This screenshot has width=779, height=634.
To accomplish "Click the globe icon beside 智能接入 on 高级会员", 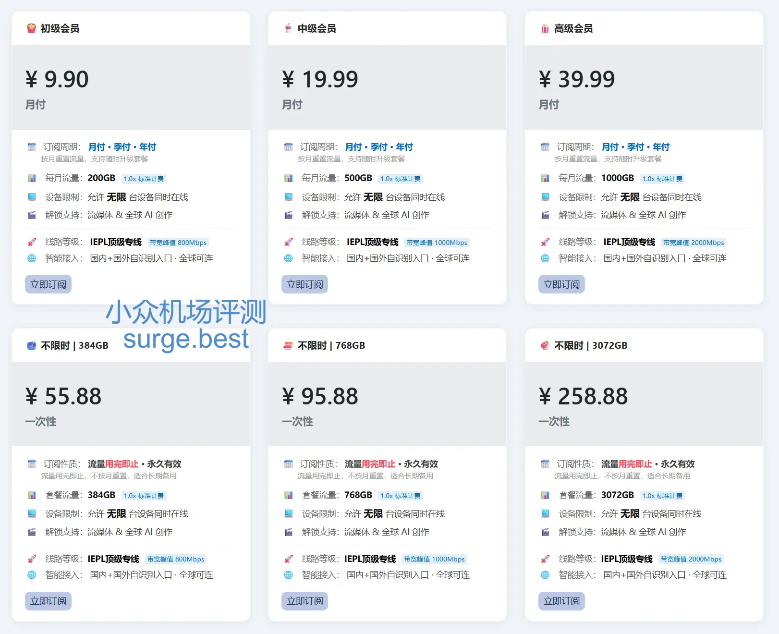I will point(546,258).
